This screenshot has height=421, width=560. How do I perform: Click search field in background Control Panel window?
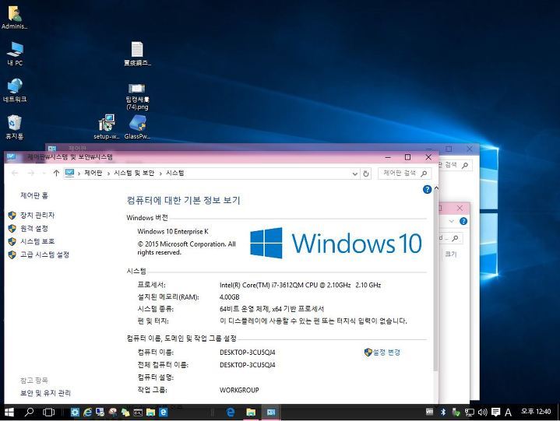tap(456, 165)
